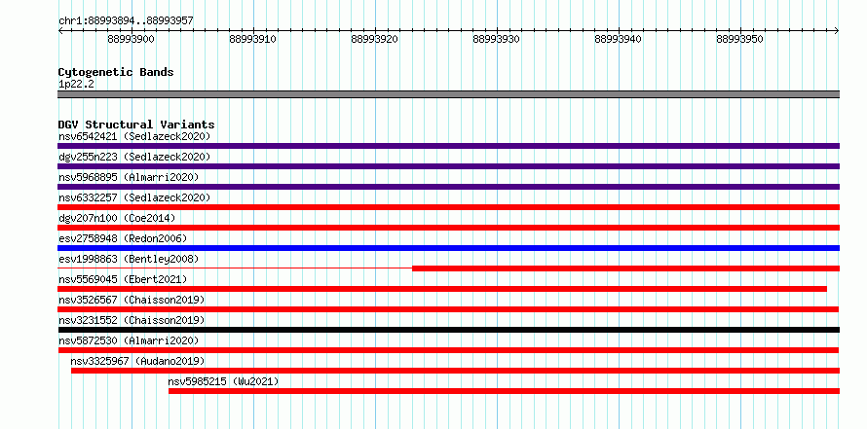Select the red bar under nsv5569045
The width and height of the screenshot is (867, 429).
442,289
